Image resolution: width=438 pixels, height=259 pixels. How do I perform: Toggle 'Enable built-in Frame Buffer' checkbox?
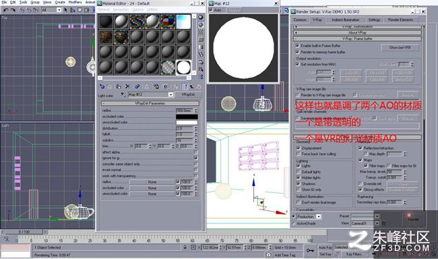click(x=297, y=45)
